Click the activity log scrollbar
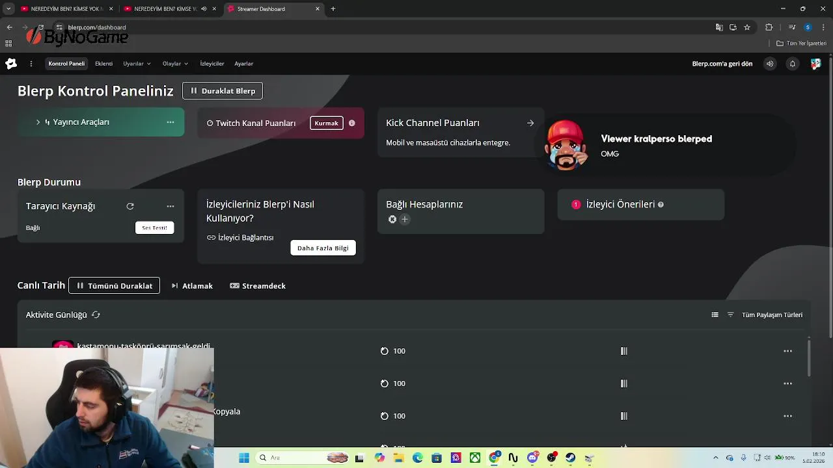The image size is (833, 468). pyautogui.click(x=809, y=357)
